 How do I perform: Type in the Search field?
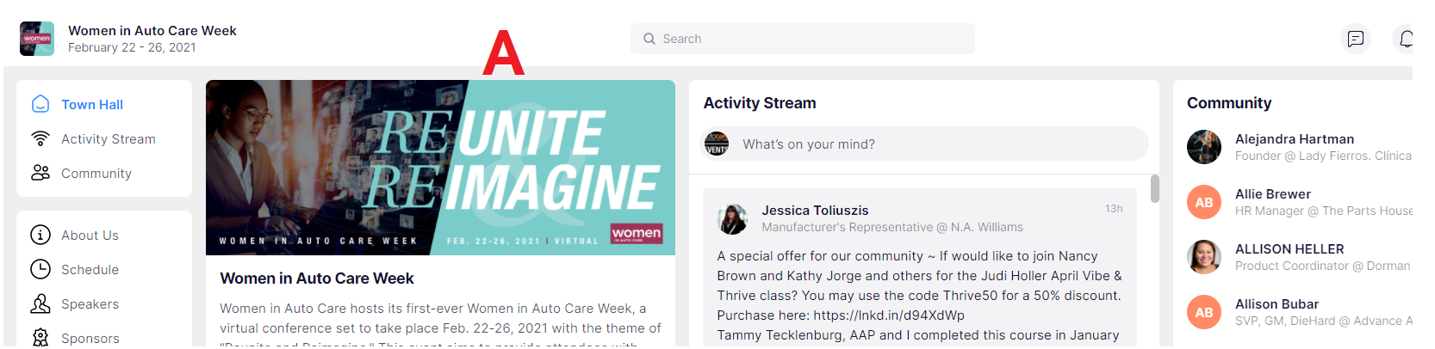pyautogui.click(x=810, y=39)
